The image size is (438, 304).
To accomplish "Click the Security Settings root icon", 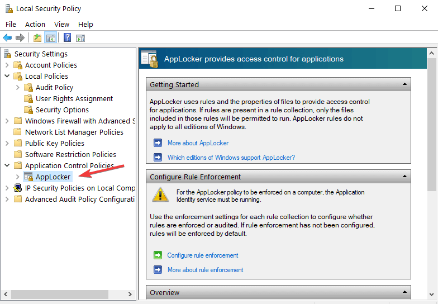I will 8,54.
